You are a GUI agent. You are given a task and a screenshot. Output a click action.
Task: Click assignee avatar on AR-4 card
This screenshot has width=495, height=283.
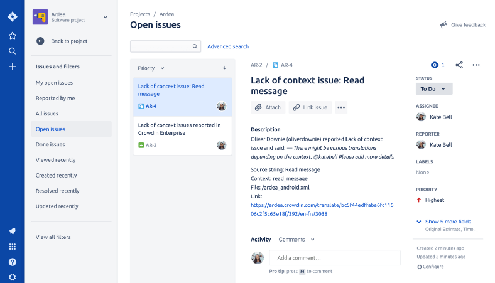pyautogui.click(x=222, y=106)
